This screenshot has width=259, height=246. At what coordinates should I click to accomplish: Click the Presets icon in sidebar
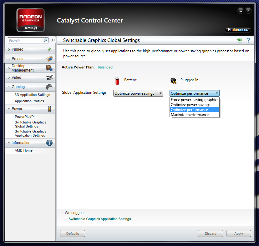click(49, 59)
